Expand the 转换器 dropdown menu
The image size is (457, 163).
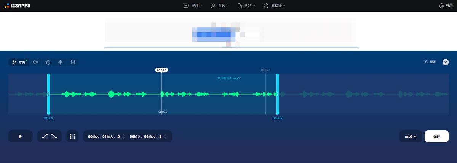274,6
